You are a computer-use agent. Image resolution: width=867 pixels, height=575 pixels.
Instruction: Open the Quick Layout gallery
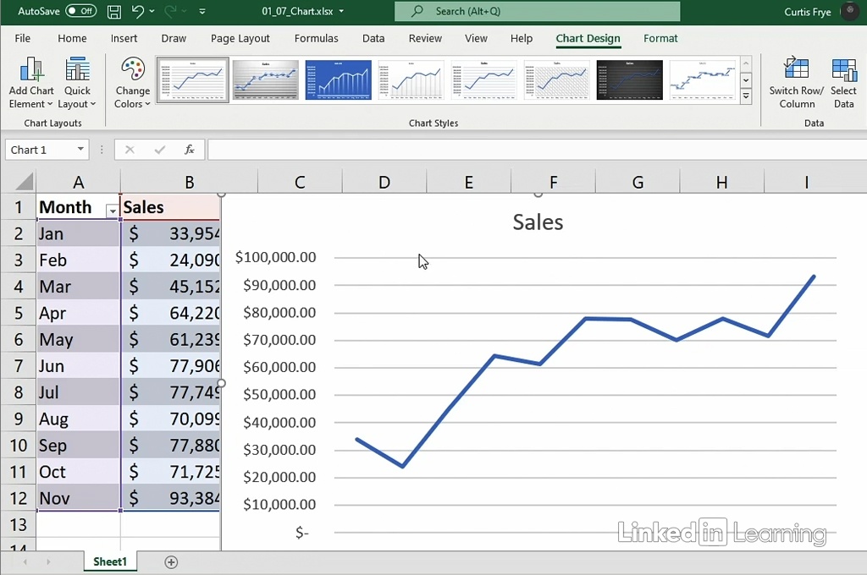click(x=77, y=83)
